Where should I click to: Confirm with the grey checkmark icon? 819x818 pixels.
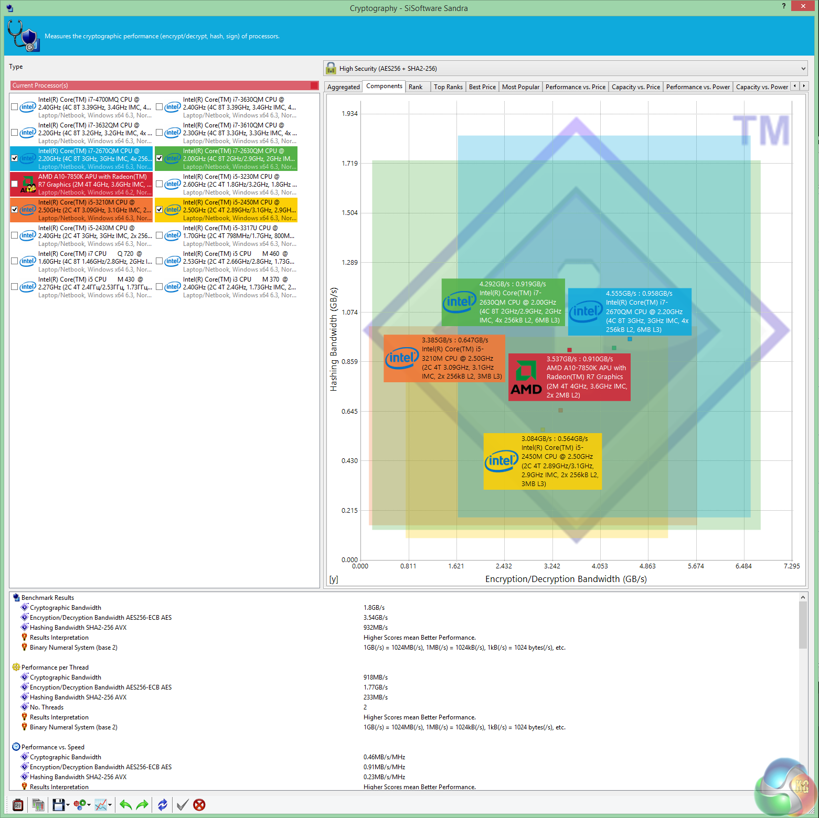(x=183, y=805)
